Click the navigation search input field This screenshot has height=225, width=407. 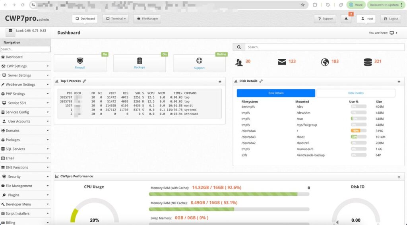click(x=25, y=49)
